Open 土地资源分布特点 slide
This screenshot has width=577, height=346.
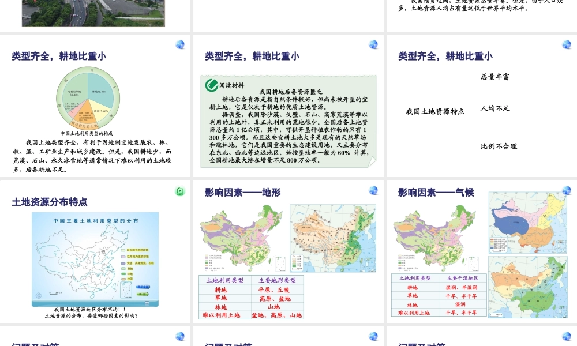95,251
